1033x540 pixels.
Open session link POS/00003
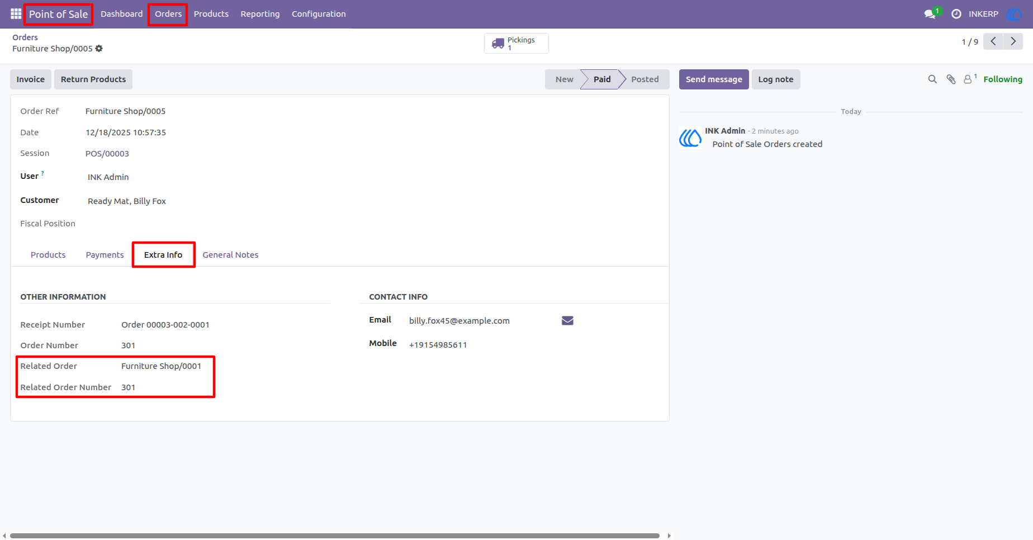(x=107, y=154)
